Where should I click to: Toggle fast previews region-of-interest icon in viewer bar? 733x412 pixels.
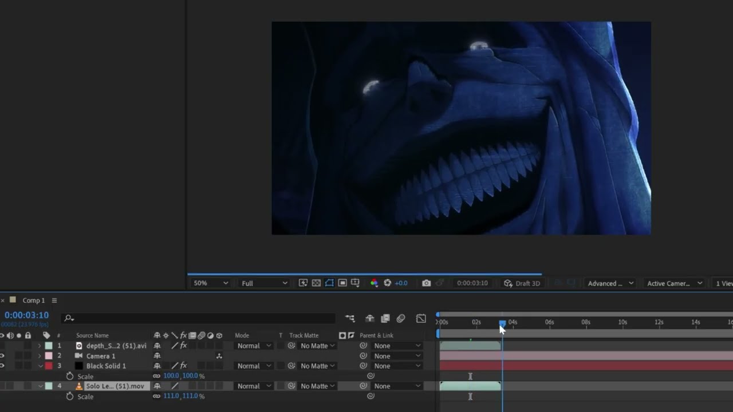pyautogui.click(x=303, y=283)
